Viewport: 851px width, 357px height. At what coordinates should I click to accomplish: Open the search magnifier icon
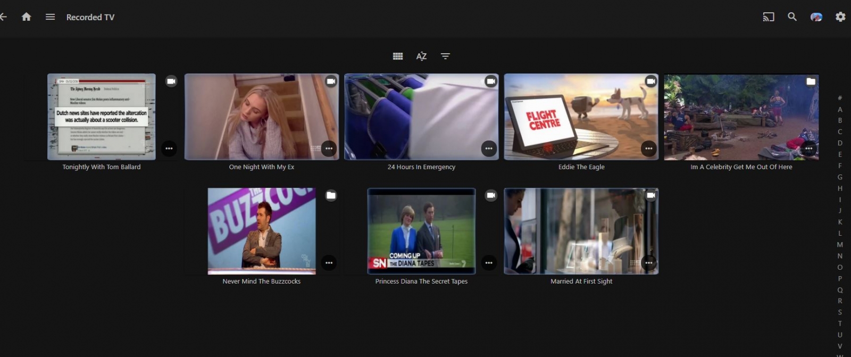pos(792,17)
